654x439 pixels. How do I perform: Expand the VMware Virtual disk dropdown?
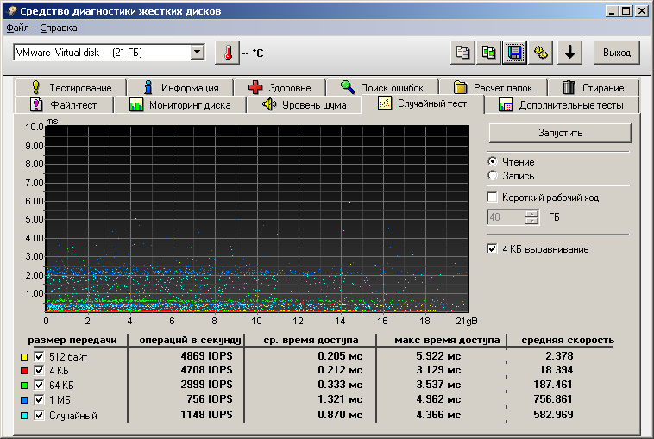(198, 53)
